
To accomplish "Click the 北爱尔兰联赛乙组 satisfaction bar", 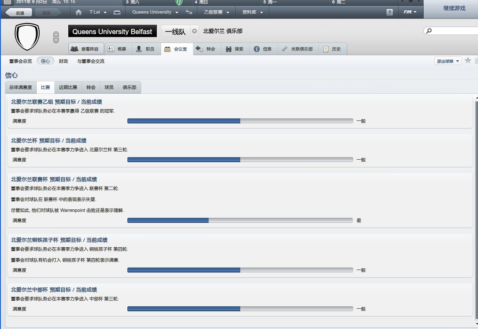I will click(x=240, y=121).
